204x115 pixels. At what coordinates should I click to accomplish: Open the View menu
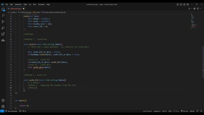tap(25, 4)
